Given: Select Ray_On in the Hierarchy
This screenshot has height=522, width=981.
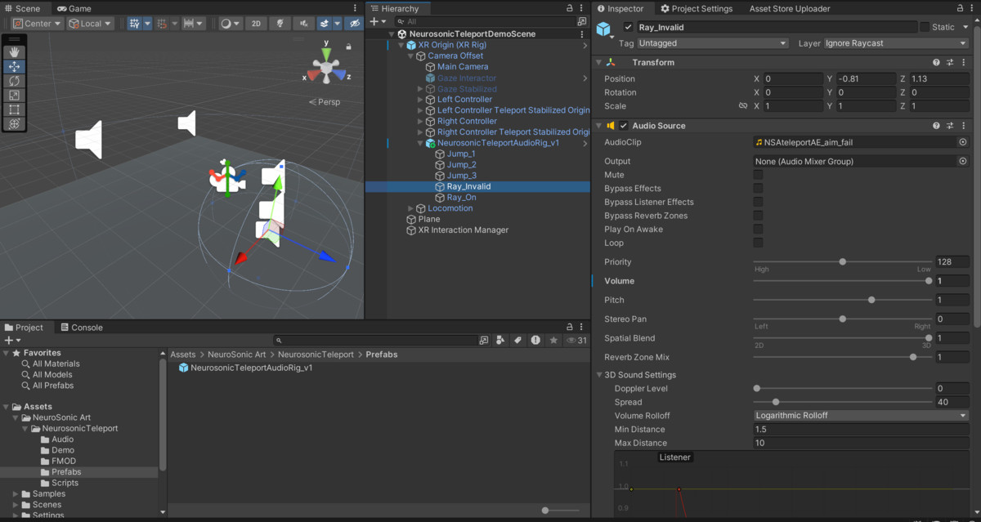Looking at the screenshot, I should click(x=459, y=197).
